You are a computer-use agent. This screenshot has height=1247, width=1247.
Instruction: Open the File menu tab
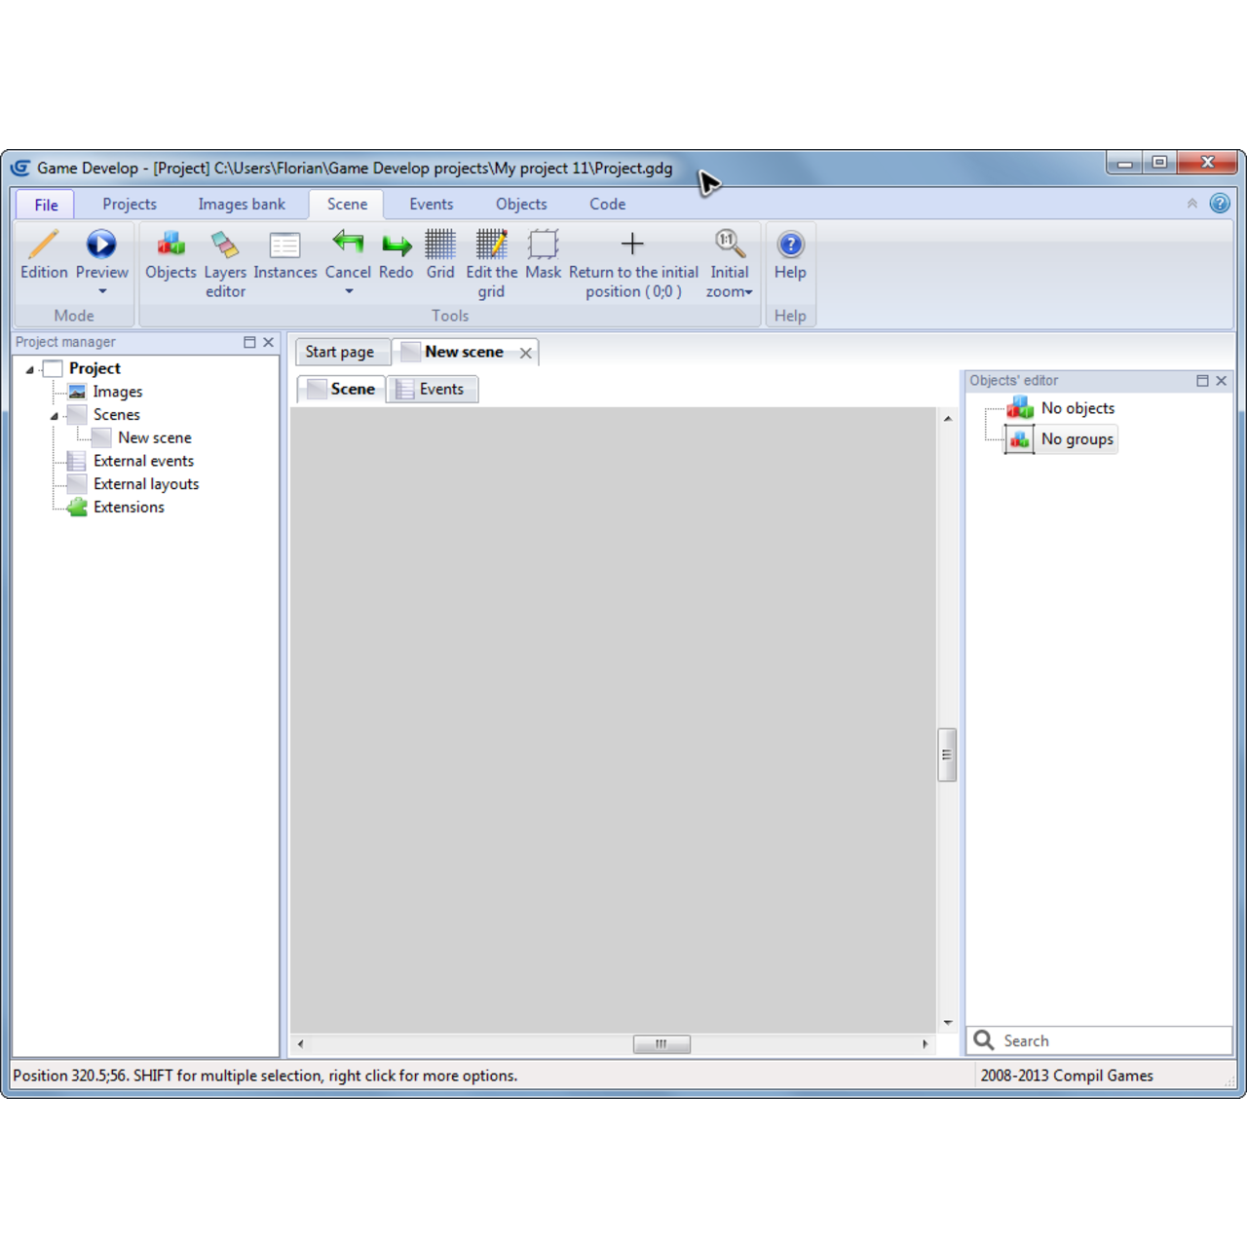click(x=46, y=205)
